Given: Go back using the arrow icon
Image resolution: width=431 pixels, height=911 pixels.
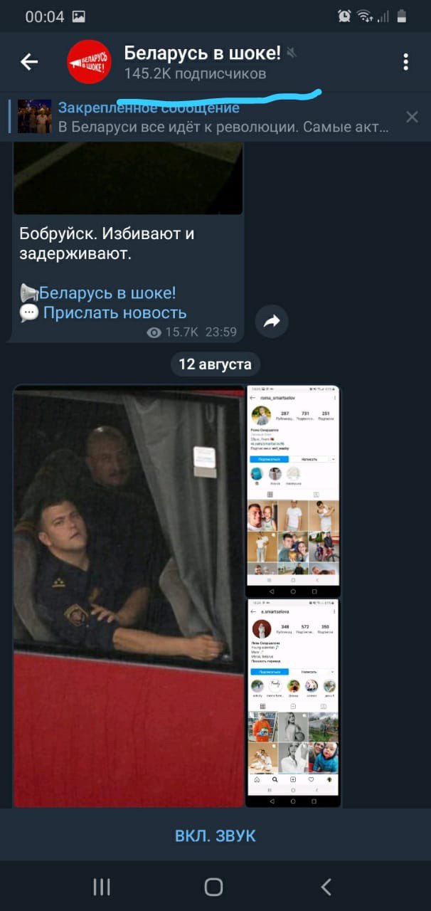Looking at the screenshot, I should [x=29, y=63].
